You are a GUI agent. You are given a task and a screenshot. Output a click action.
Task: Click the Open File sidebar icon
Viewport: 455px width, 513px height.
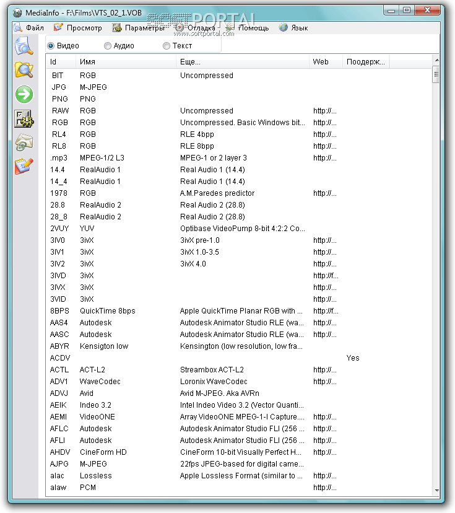click(x=24, y=46)
